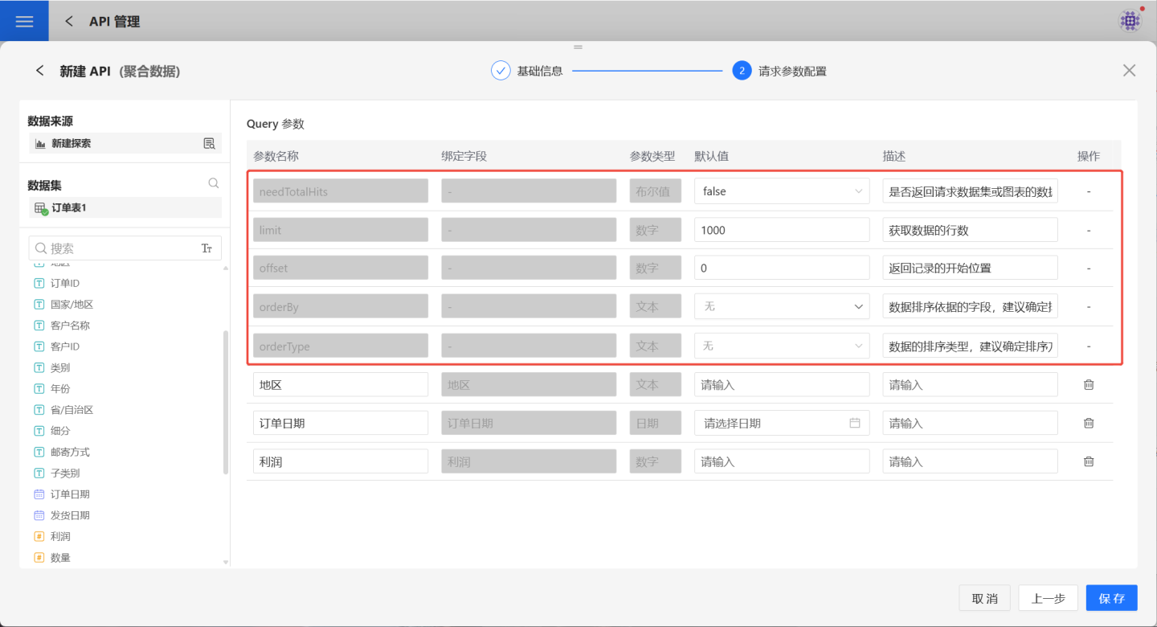The image size is (1157, 627).
Task: Expand orderType default value dropdown
Action: coord(781,346)
